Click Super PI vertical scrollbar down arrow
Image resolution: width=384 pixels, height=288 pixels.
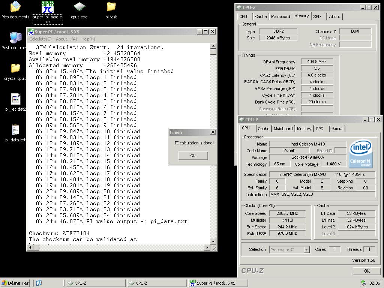213,241
